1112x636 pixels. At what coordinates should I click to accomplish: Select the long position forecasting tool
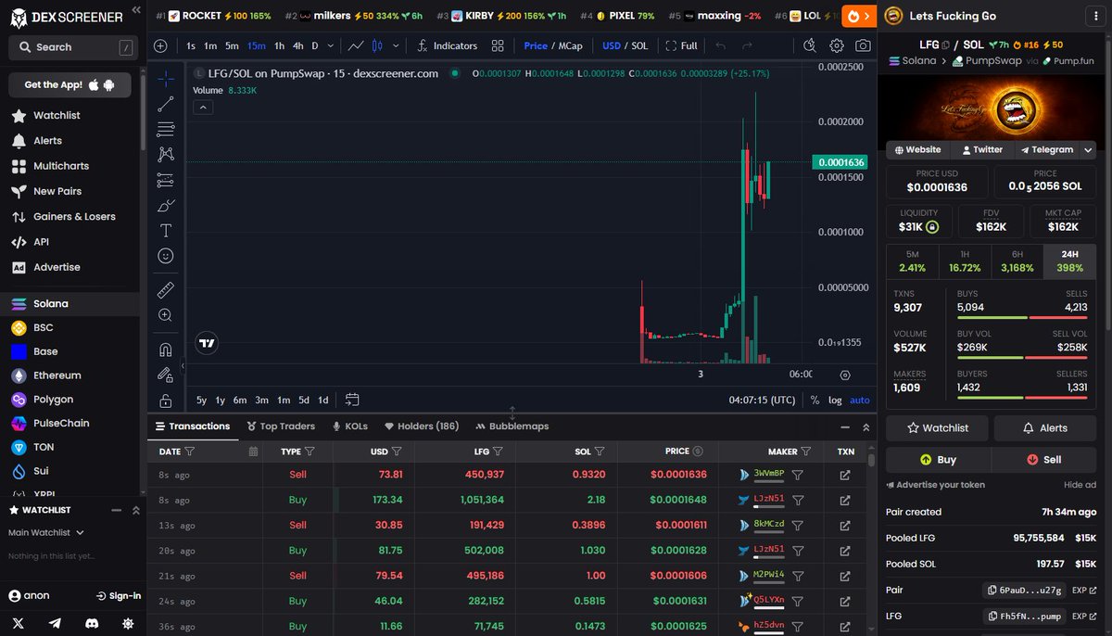click(166, 180)
